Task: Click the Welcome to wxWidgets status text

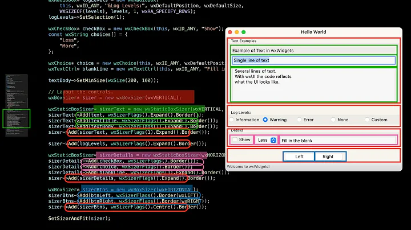Action: coord(248,166)
